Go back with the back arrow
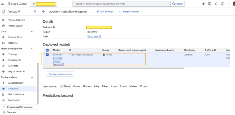 click(43, 12)
